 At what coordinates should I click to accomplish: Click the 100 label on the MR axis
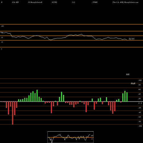pyautogui.click(x=140, y=80)
